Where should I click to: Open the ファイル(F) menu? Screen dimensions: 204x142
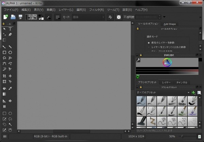(x=11, y=10)
